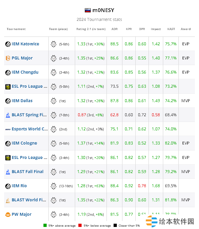
Task: Open the IEM Cologne tournament link
Action: (24, 143)
